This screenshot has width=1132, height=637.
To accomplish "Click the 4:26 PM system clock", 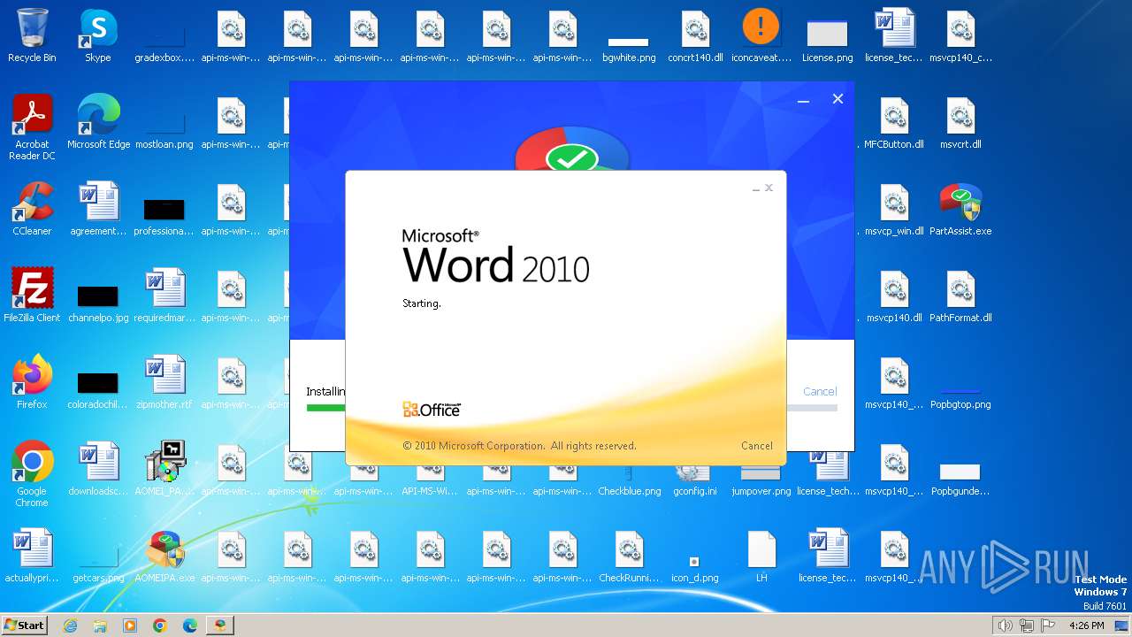I will 1086,625.
